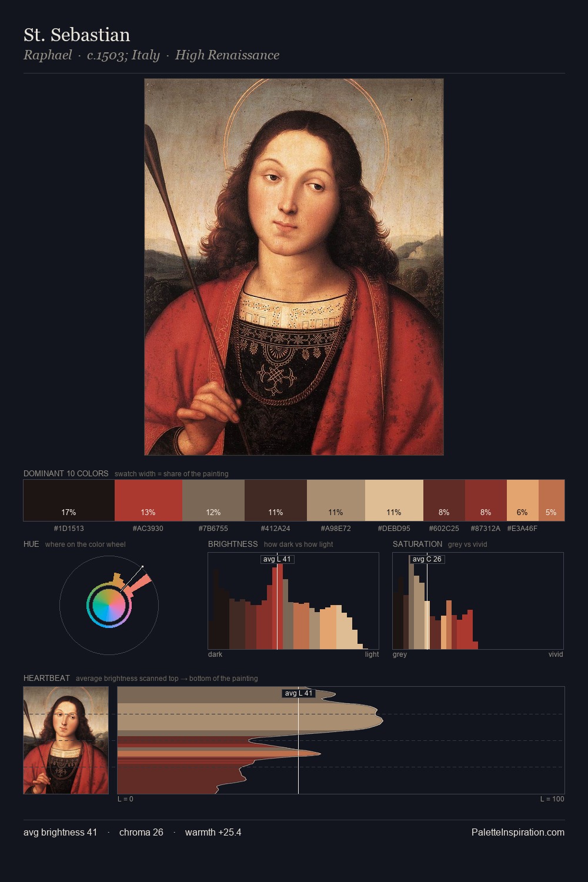Select the darkest #1D1513 swatch at 17%
Screen dimensions: 588x882
(x=69, y=500)
